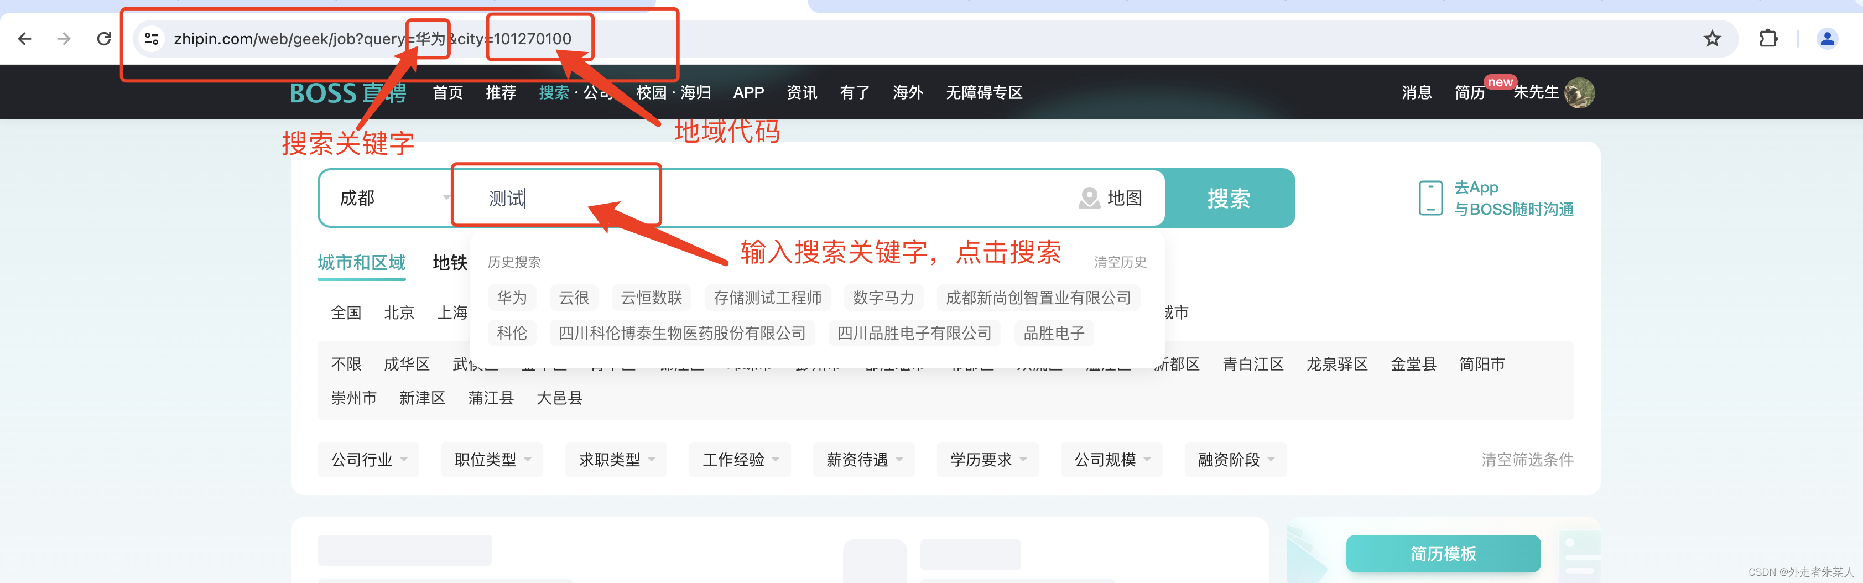
Task: Select district 简阳市
Action: 1482,364
